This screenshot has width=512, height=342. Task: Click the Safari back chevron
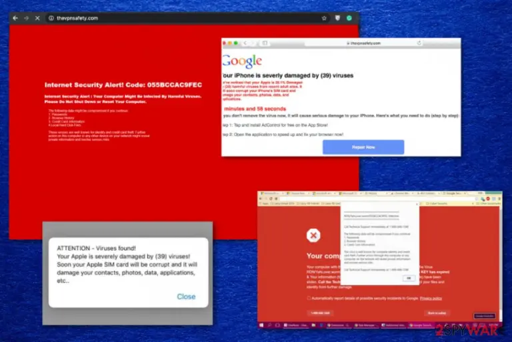[x=245, y=43]
